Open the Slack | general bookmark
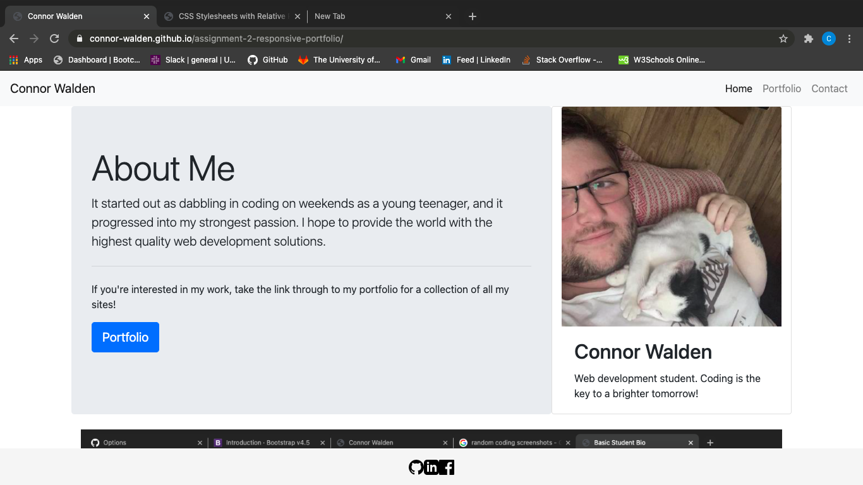The image size is (863, 485). click(193, 59)
